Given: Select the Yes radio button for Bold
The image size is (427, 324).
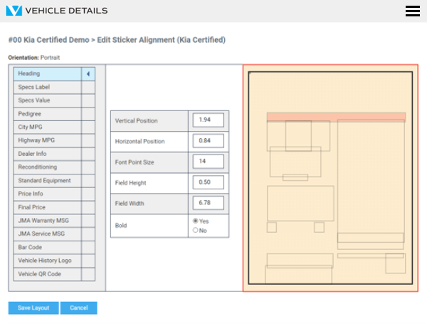Looking at the screenshot, I should pos(196,221).
